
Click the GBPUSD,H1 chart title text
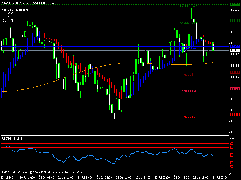[x=10, y=3]
